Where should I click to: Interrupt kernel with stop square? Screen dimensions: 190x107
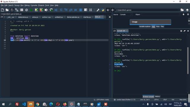pos(181,31)
